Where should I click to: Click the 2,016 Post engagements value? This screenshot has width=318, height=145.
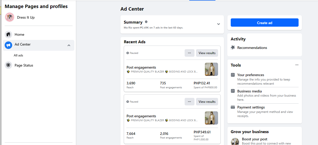(x=164, y=134)
